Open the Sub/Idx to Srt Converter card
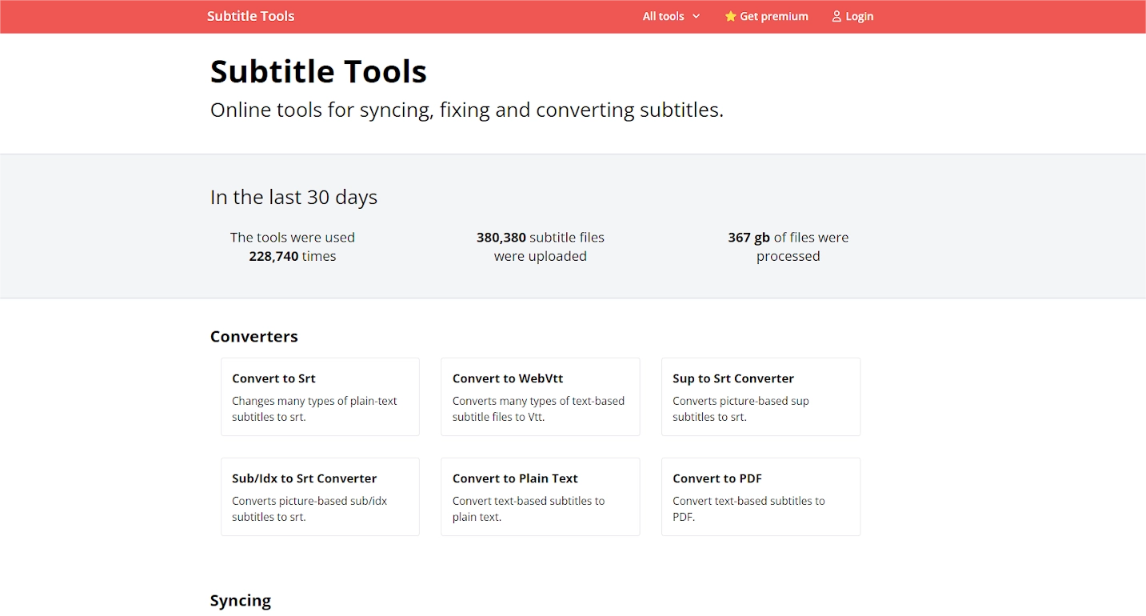 tap(320, 497)
